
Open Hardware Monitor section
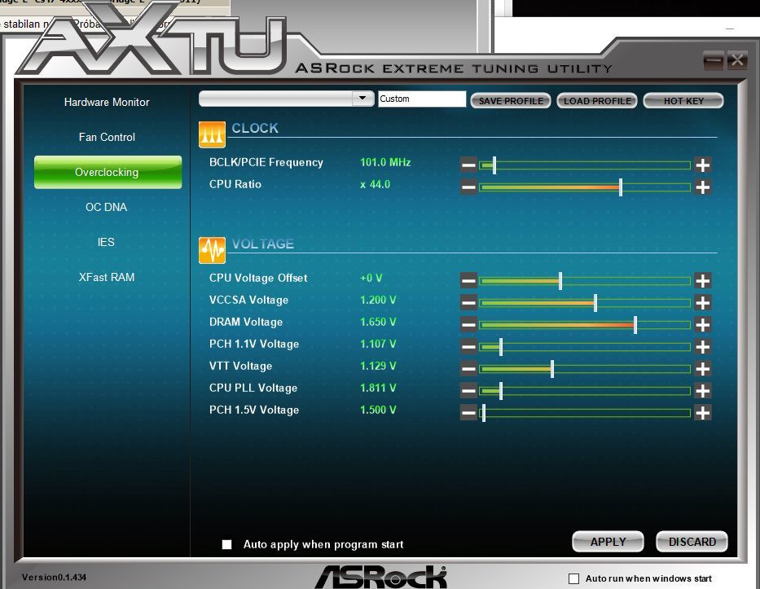point(107,103)
